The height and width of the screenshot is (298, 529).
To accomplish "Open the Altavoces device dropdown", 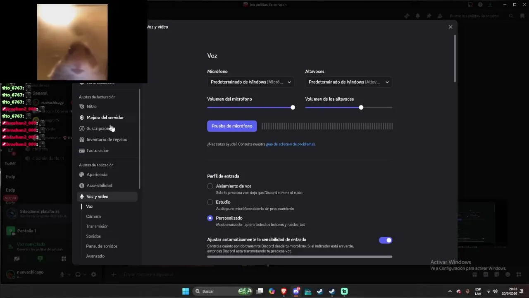I will (x=348, y=82).
